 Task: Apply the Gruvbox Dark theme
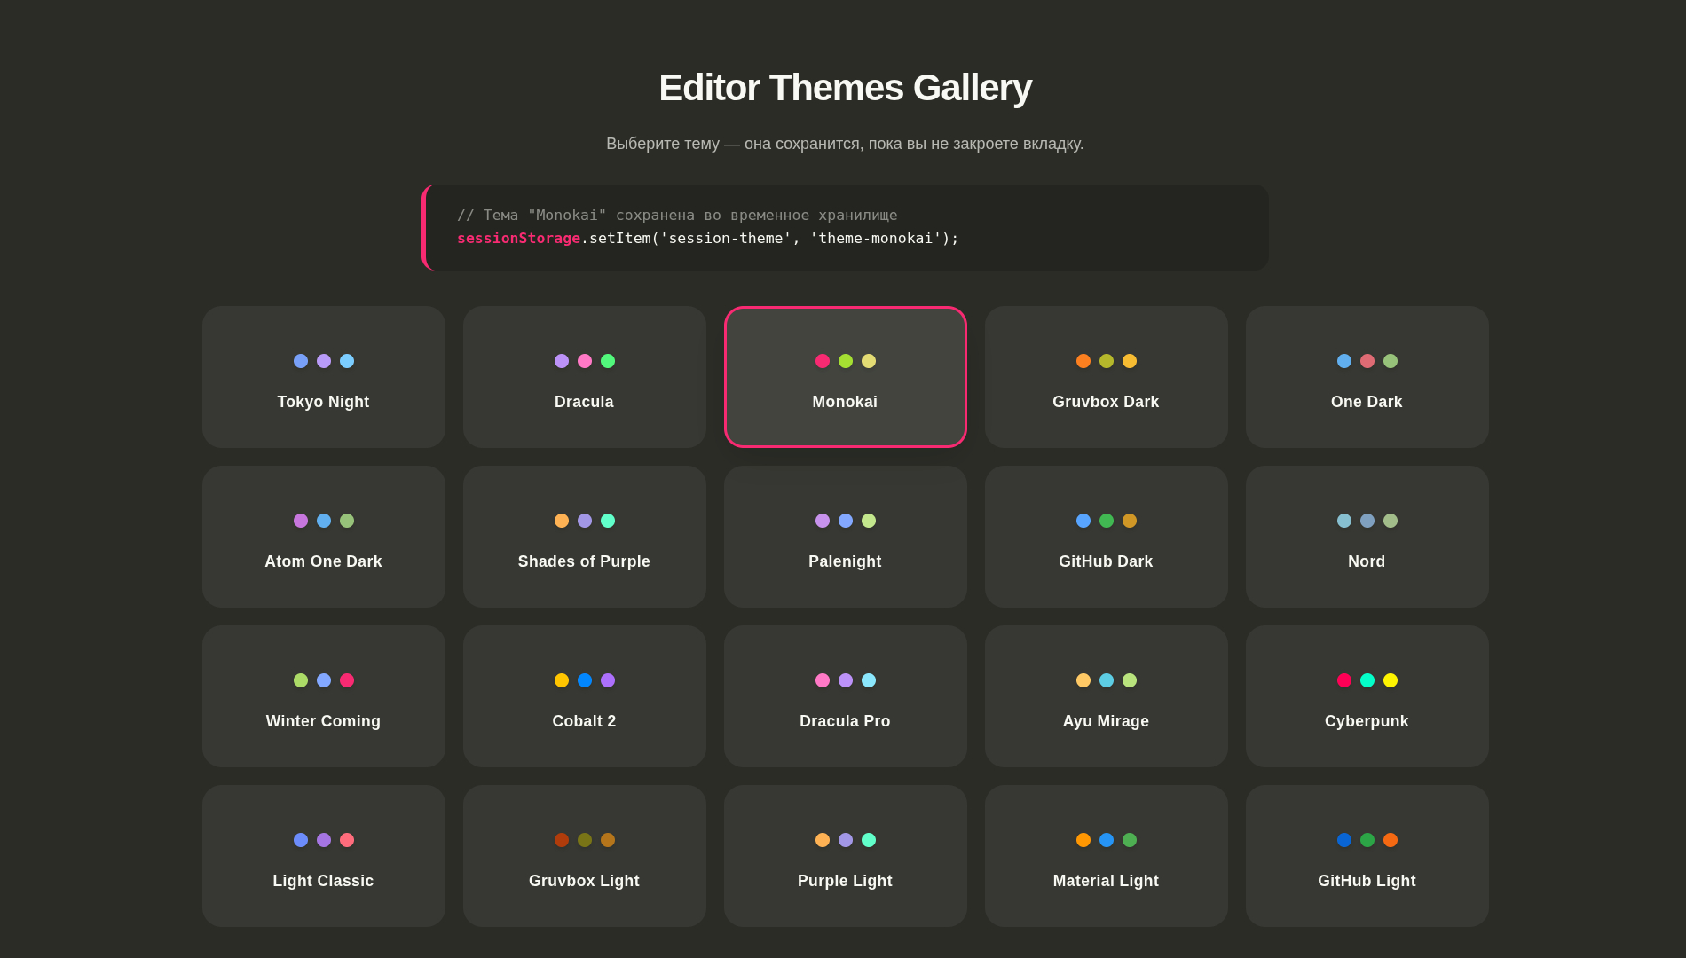[x=1106, y=377]
